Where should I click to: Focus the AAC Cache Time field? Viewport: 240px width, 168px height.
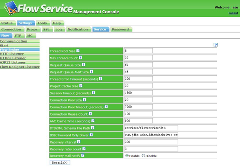(138, 121)
